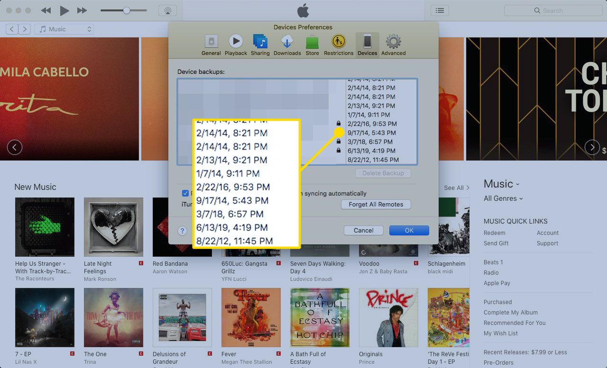This screenshot has height=368, width=607.
Task: Open the Music media type dropdown
Action: point(64,29)
